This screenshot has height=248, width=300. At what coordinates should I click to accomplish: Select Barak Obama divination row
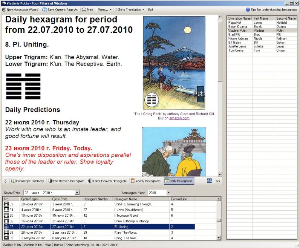[262, 26]
